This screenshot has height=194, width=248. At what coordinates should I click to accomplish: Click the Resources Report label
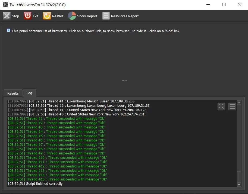coord(125,16)
